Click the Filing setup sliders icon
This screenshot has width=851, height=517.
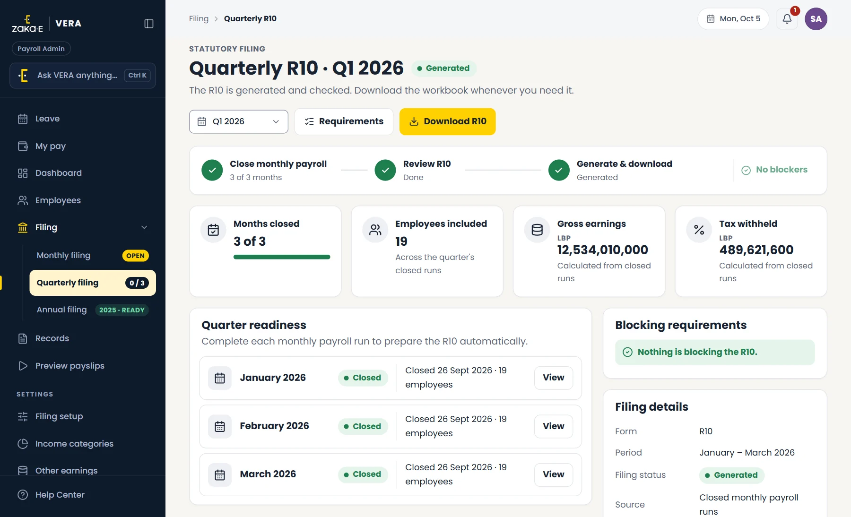click(23, 416)
